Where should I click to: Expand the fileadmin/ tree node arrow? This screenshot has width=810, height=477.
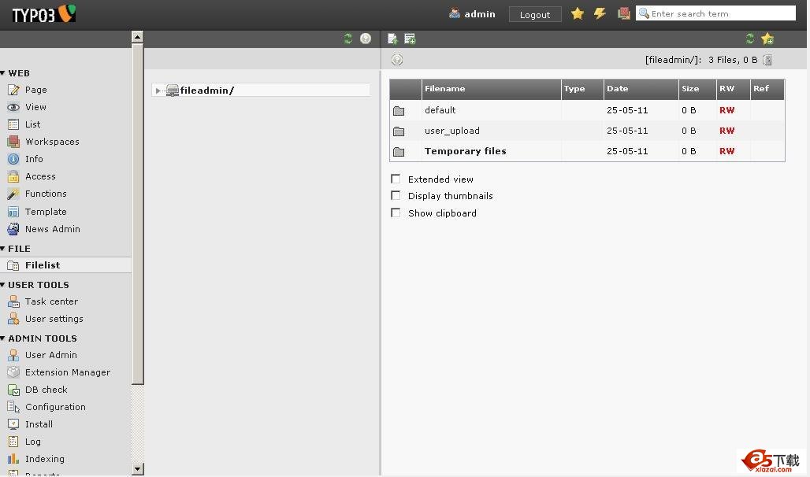[158, 91]
